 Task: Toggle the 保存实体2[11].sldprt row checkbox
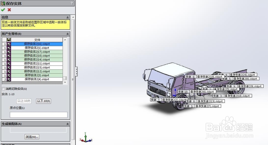(9, 64)
